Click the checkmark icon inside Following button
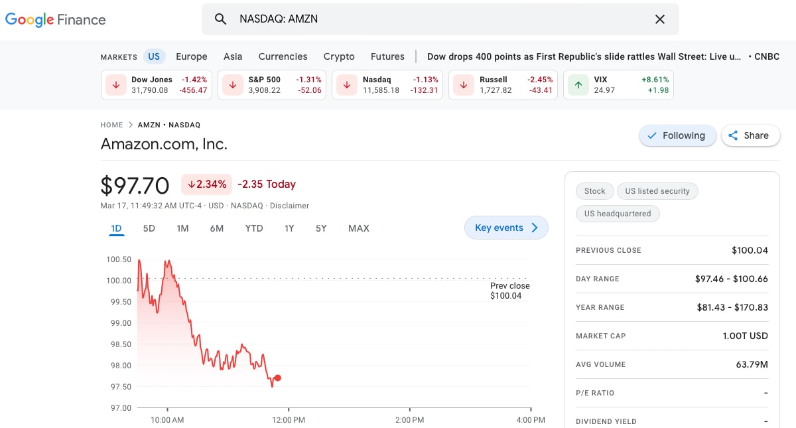Viewport: 796px width, 428px height. pyautogui.click(x=653, y=135)
